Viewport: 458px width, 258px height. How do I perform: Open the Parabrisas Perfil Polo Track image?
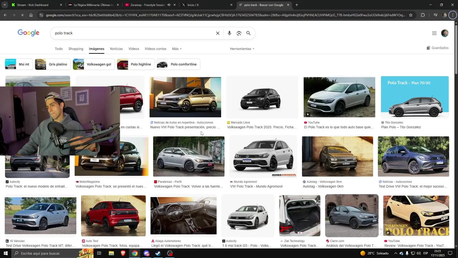[x=189, y=156]
